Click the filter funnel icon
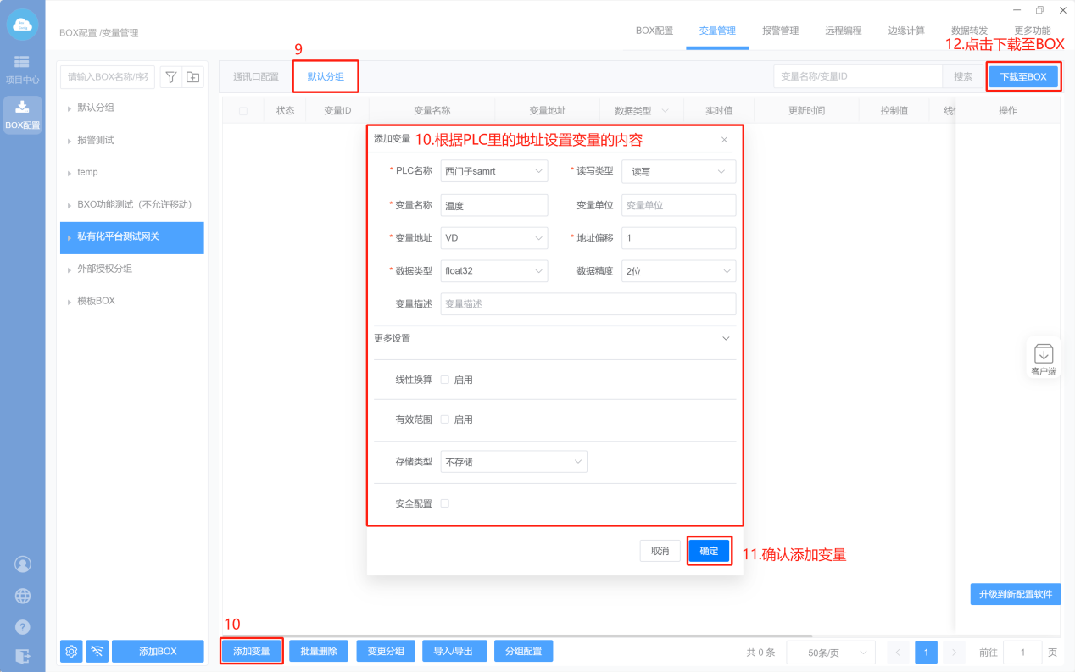 [170, 77]
